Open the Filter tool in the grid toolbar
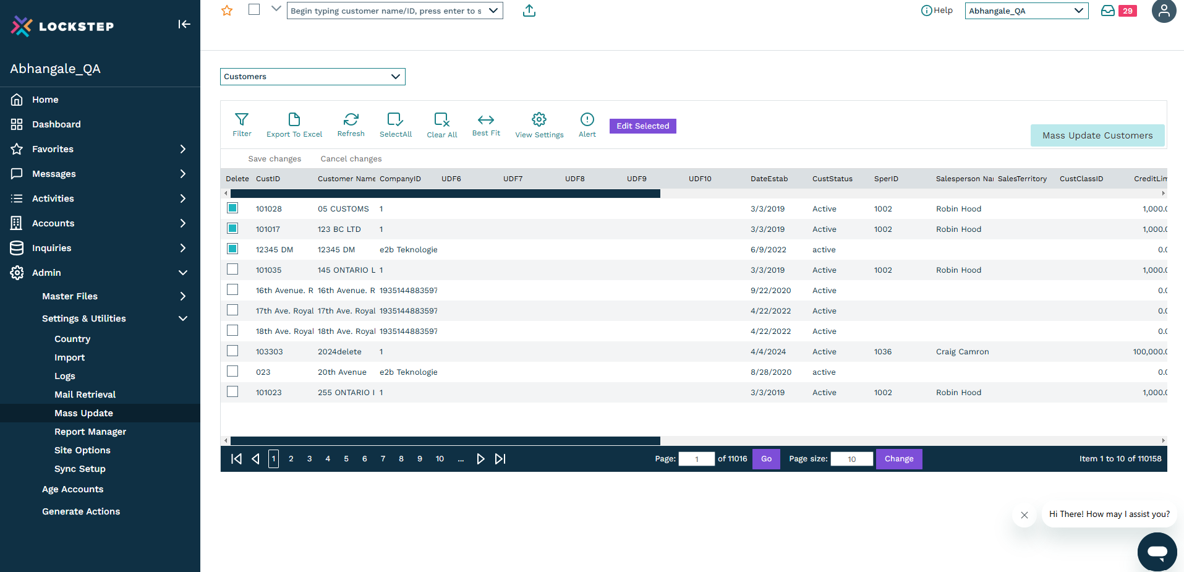This screenshot has height=572, width=1184. 242,119
